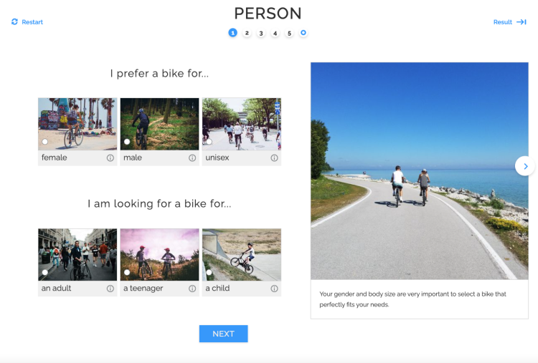Click the info icon beside female

coord(110,158)
